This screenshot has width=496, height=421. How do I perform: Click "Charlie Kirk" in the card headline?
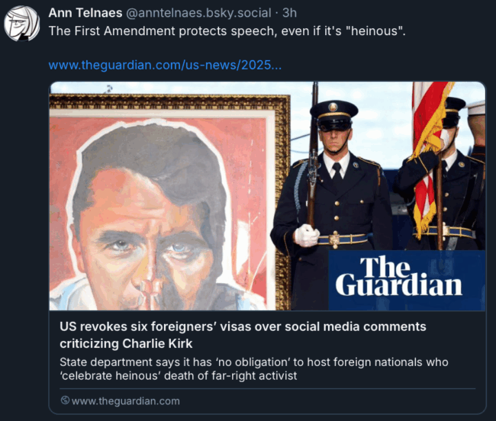click(157, 343)
